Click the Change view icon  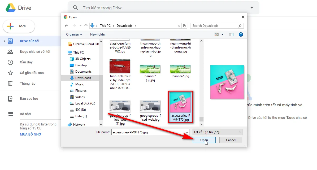click(x=216, y=34)
